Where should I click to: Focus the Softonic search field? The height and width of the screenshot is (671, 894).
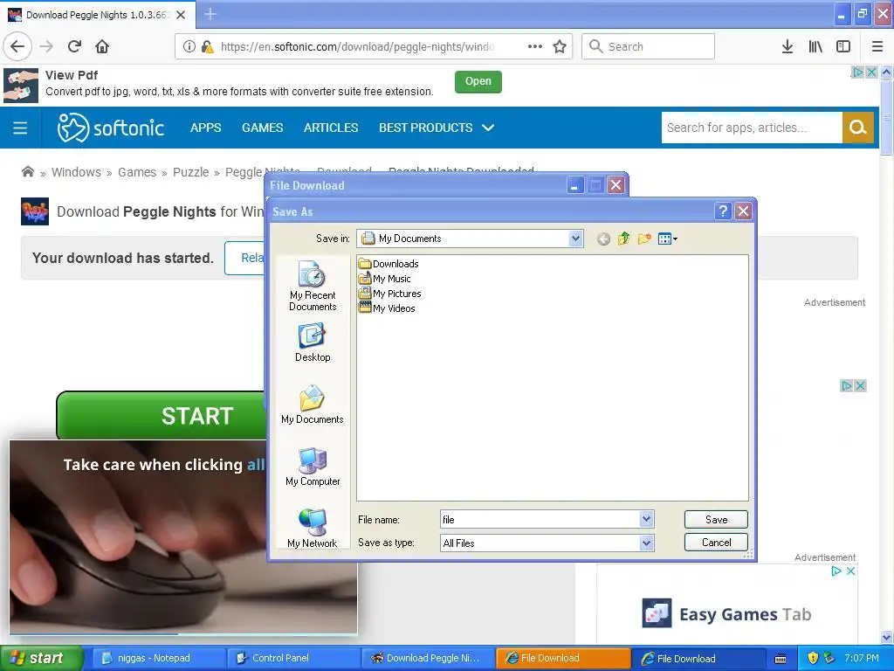click(x=752, y=128)
